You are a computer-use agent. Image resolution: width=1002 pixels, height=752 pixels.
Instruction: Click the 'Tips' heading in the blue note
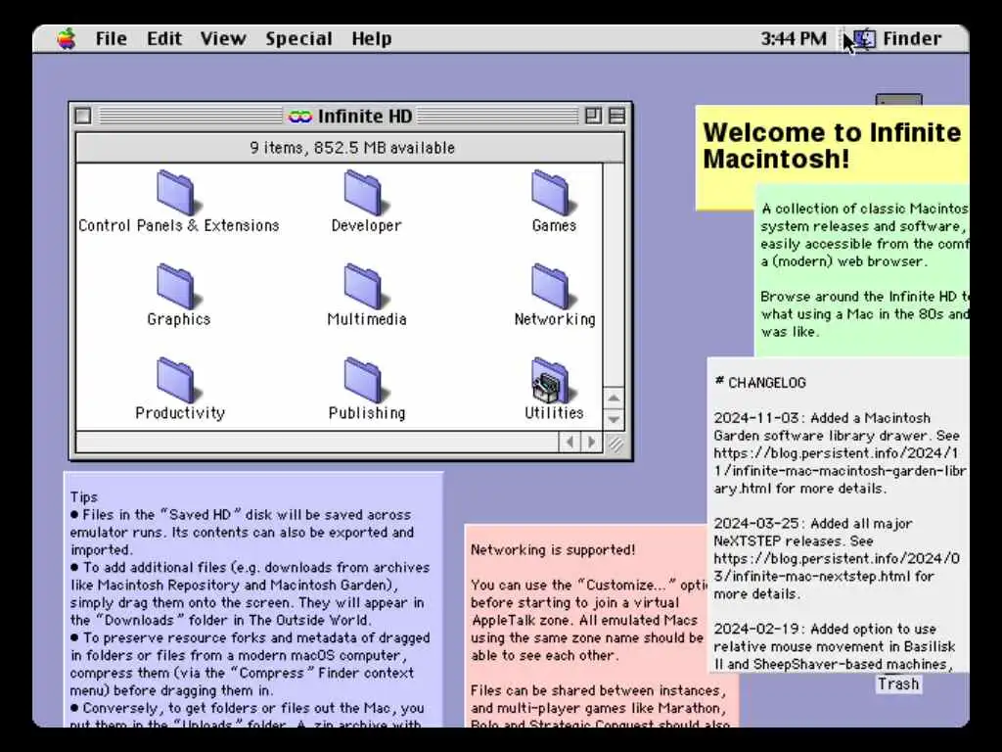(x=84, y=496)
